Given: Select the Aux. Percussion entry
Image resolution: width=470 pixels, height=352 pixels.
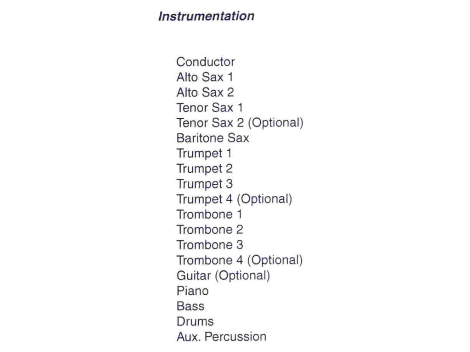Looking at the screenshot, I should [222, 337].
